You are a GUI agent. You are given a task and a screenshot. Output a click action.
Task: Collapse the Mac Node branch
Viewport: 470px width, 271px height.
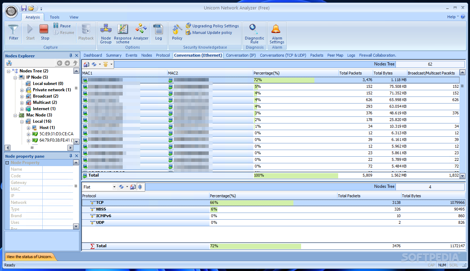coord(15,115)
